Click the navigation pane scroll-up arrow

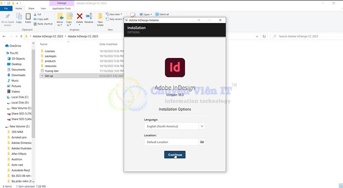[x=33, y=43]
